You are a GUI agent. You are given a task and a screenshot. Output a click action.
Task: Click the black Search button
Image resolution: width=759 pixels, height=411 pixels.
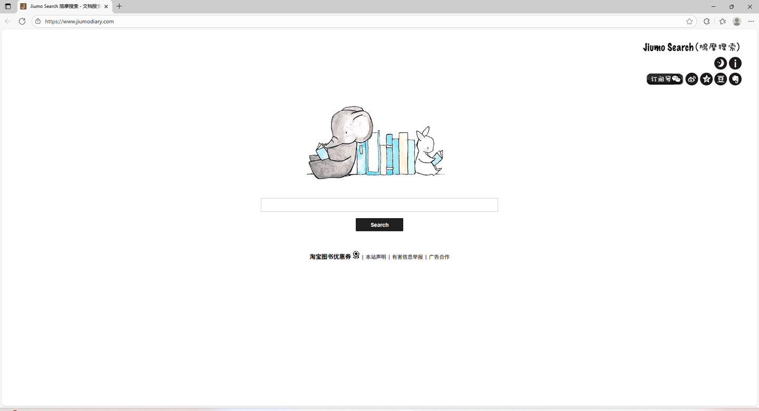379,225
